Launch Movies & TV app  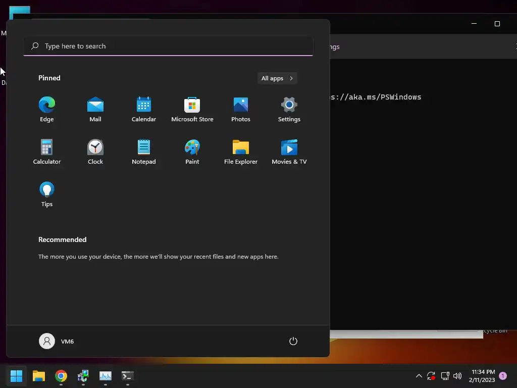click(289, 152)
